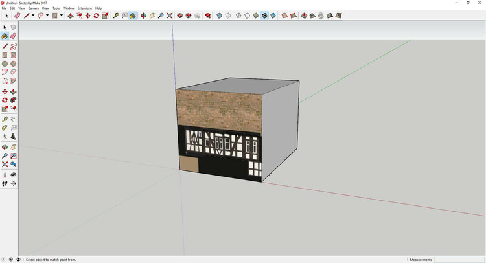Select the Drape sandbox tool
Viewport: 486px width, 263px height.
click(x=321, y=16)
